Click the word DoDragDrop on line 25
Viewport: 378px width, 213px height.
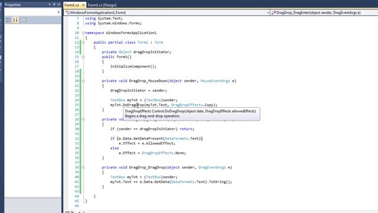[x=133, y=105]
